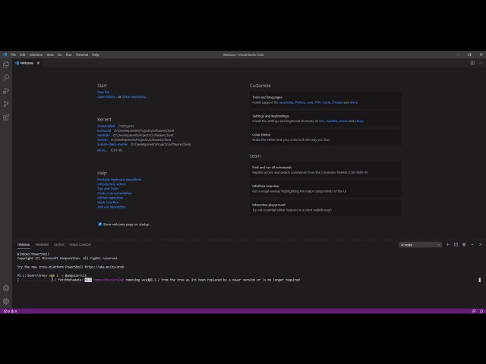
Task: Click Join our Newsletter link
Action: pos(112,207)
